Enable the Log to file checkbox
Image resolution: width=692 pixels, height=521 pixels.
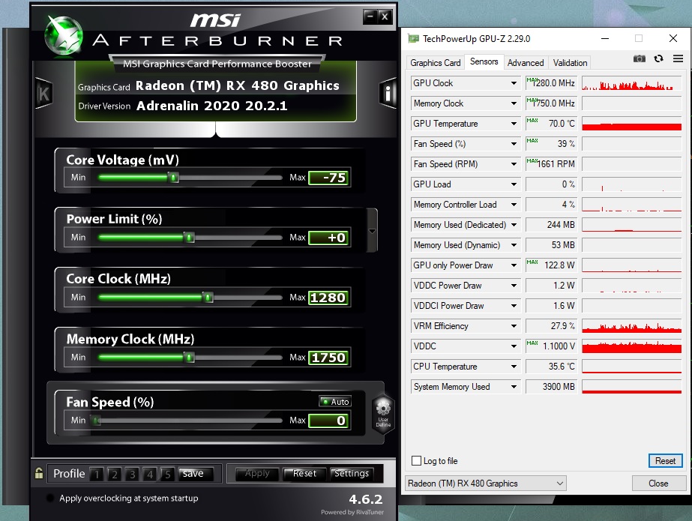pyautogui.click(x=416, y=460)
